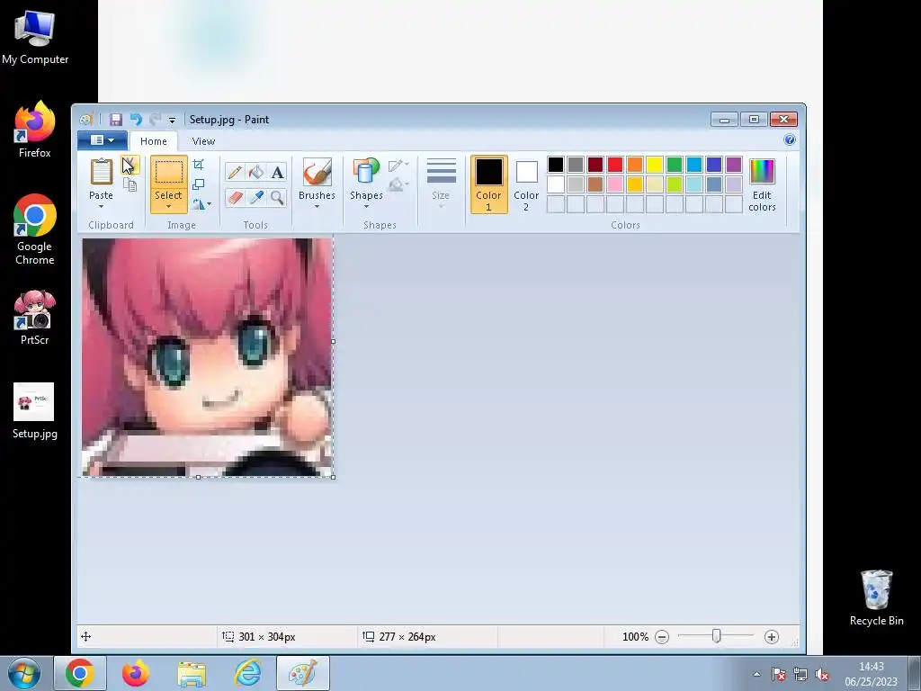Open the Size line-width dropdown

tap(441, 184)
